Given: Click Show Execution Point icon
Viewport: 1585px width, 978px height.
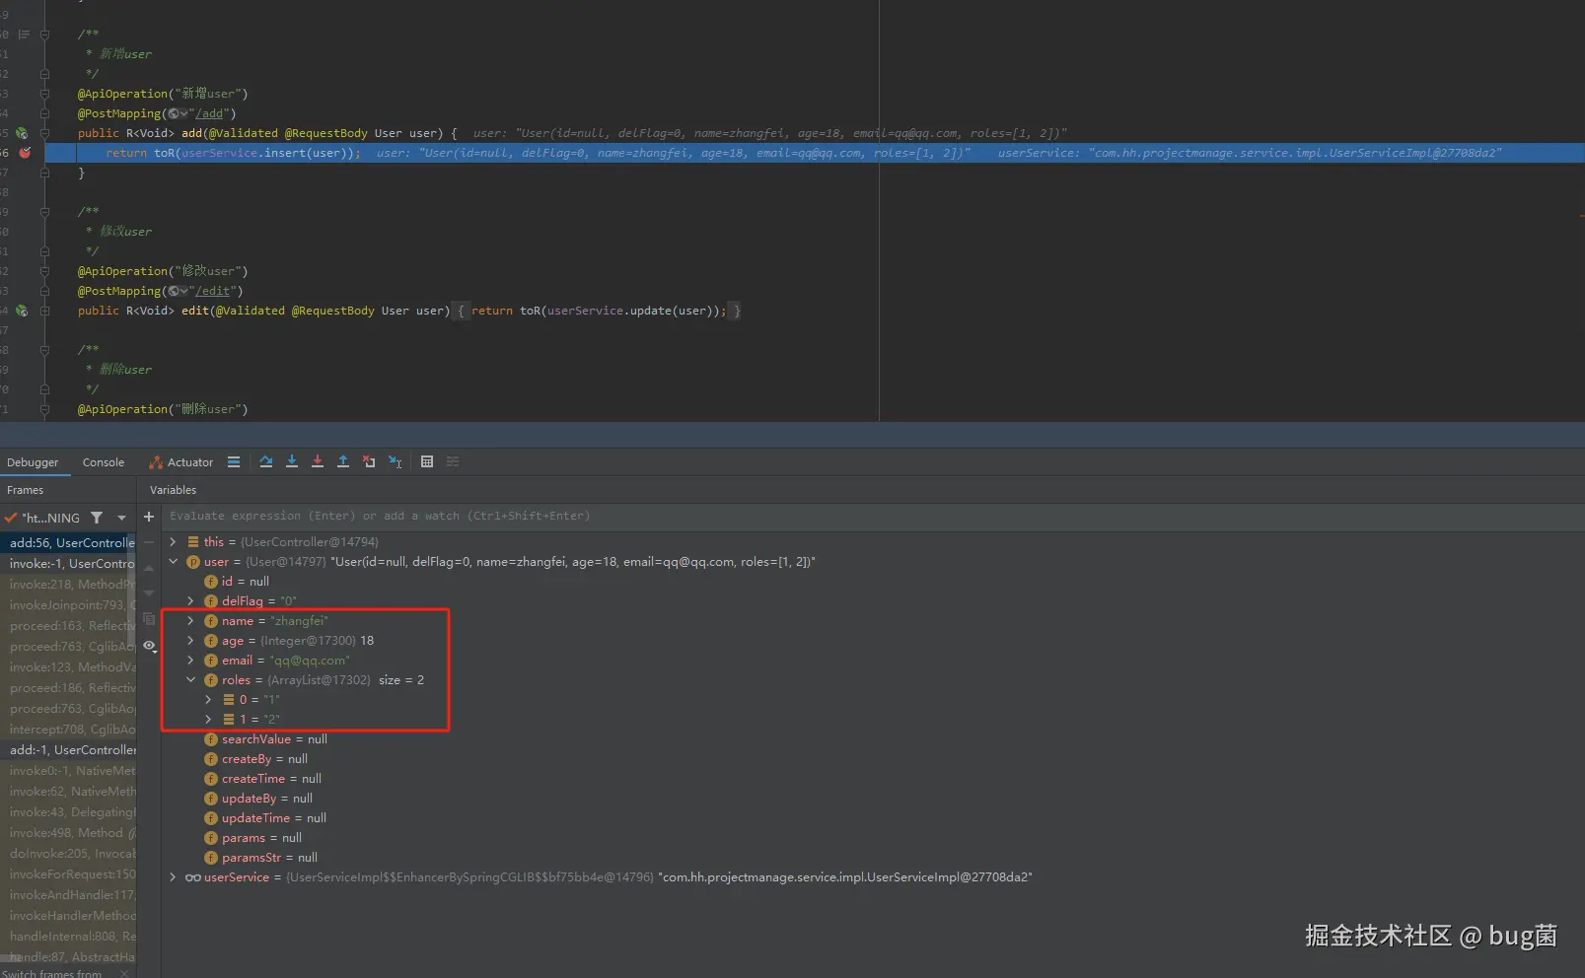Looking at the screenshot, I should pos(234,461).
